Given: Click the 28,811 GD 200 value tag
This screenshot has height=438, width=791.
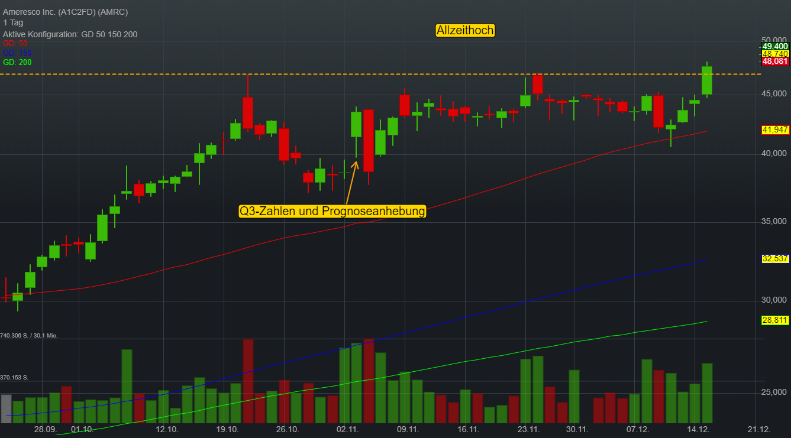Looking at the screenshot, I should 775,320.
